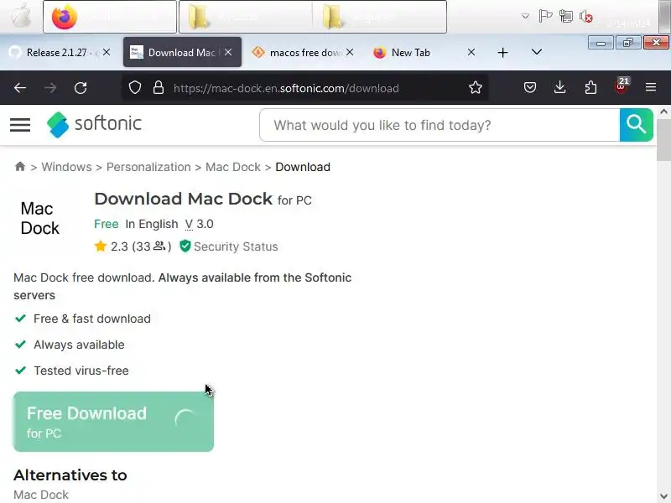Open Firefox from the taskbar

(x=110, y=17)
